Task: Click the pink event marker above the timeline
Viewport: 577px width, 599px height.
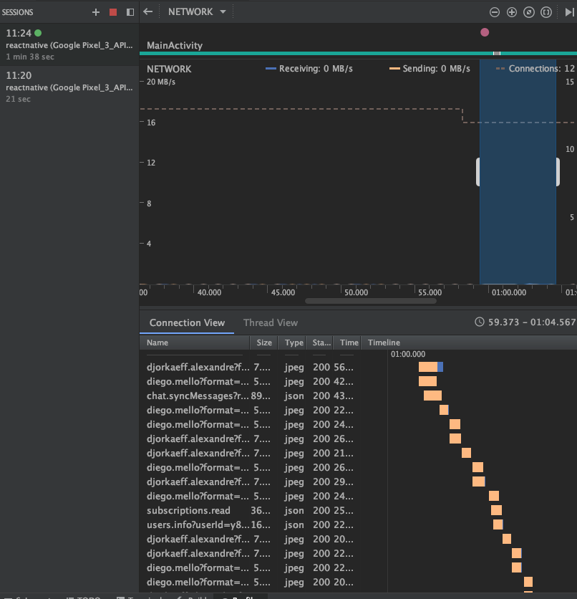Action: coord(485,32)
